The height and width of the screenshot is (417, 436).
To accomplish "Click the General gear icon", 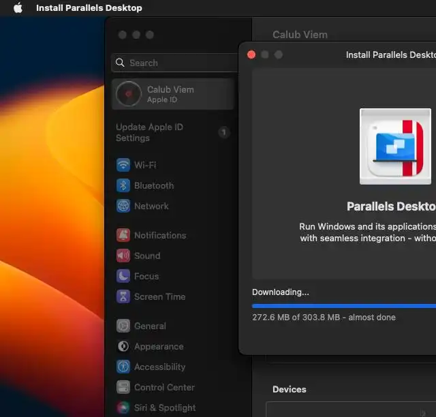I will click(123, 326).
